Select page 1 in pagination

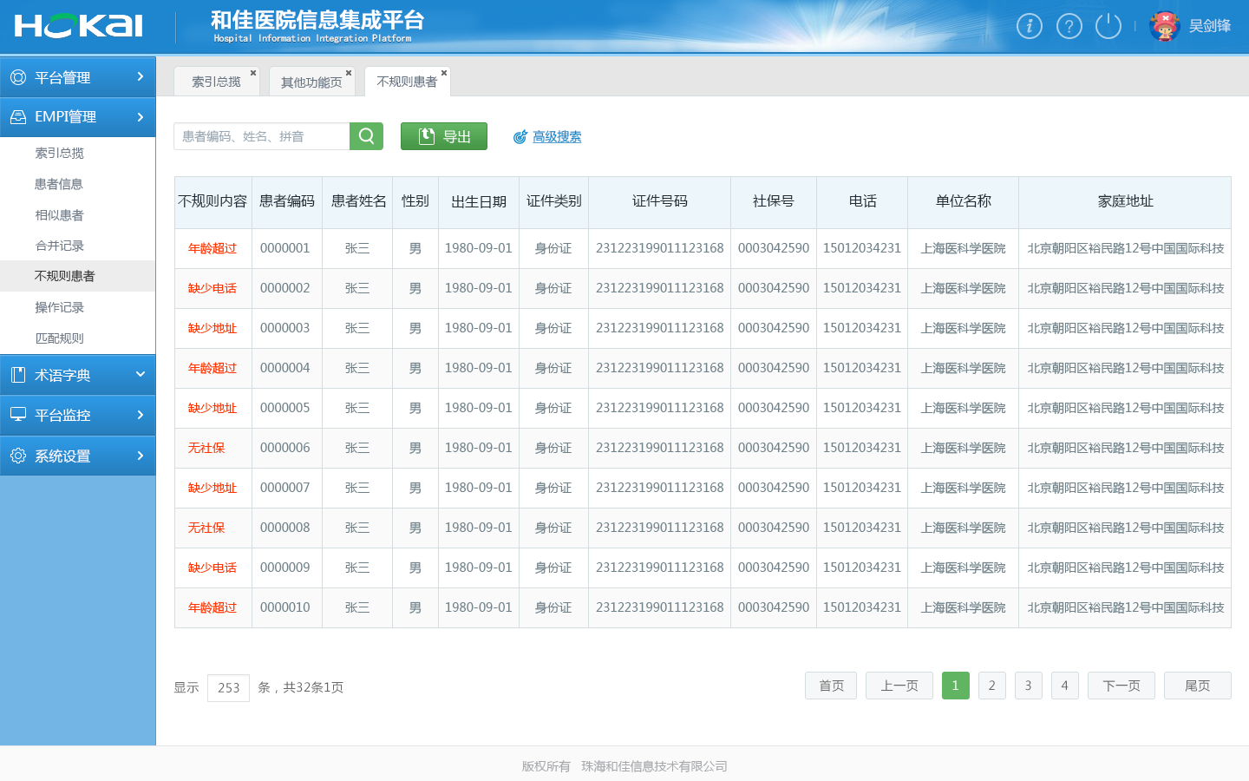(x=956, y=686)
